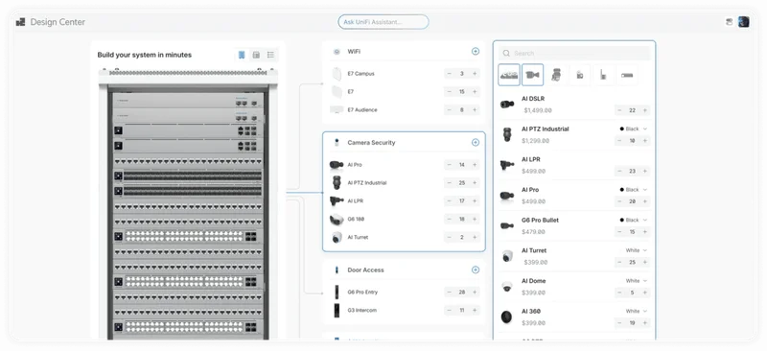Open color dropdown for AI 360

[637, 311]
